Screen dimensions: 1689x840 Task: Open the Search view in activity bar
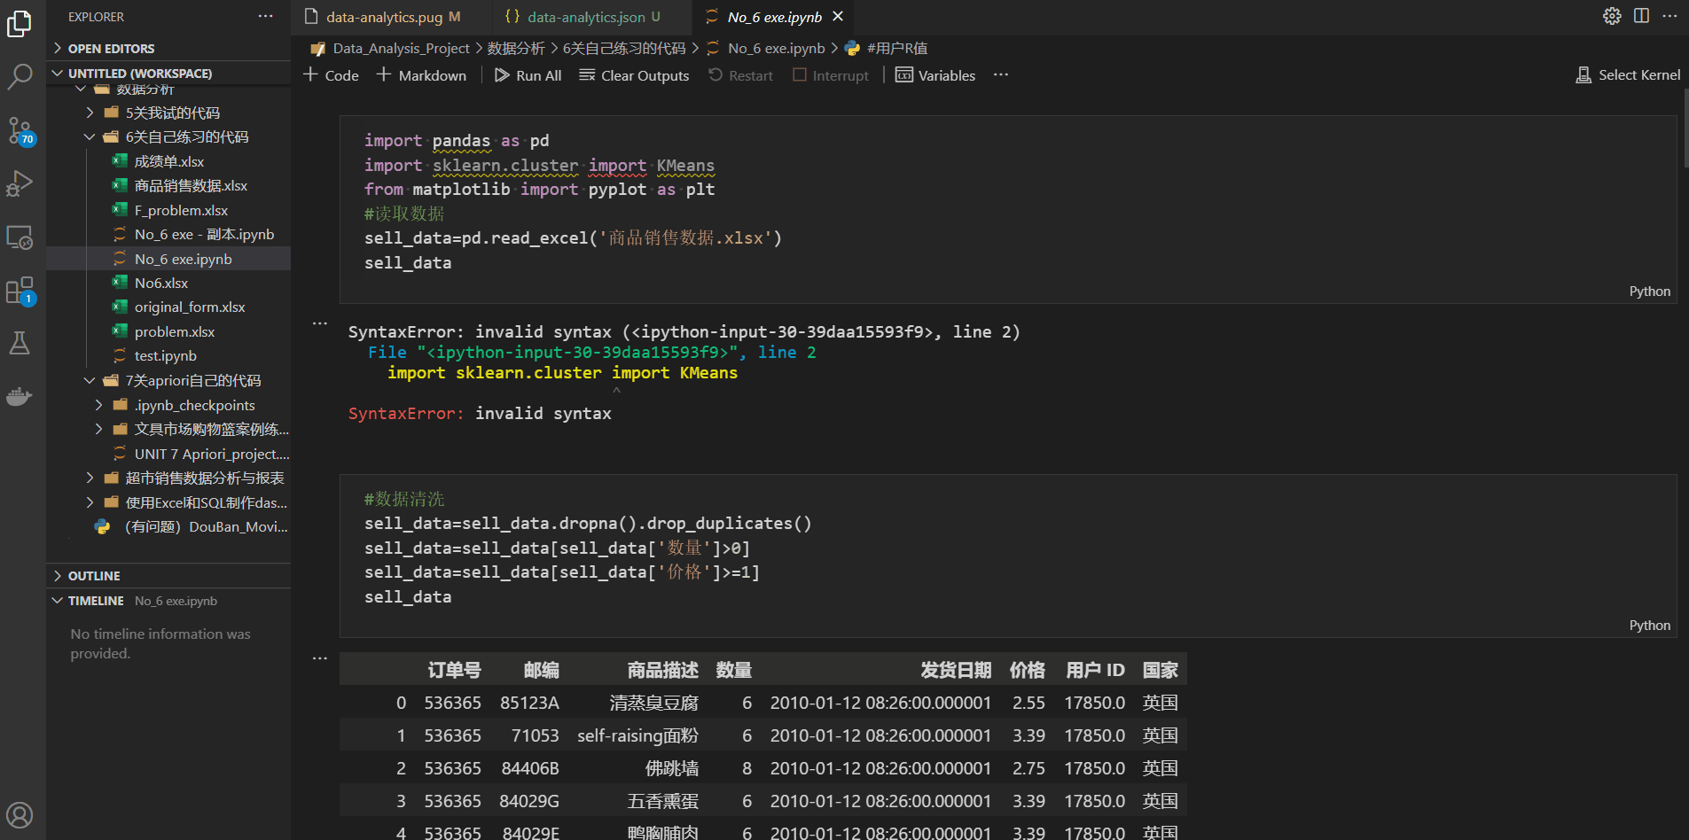pyautogui.click(x=20, y=77)
